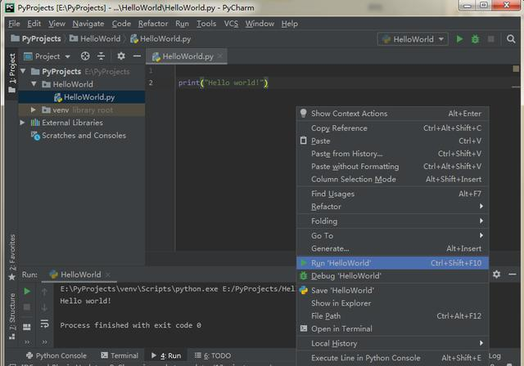
Task: Click the Run panel stop square icon
Action: click(x=27, y=307)
